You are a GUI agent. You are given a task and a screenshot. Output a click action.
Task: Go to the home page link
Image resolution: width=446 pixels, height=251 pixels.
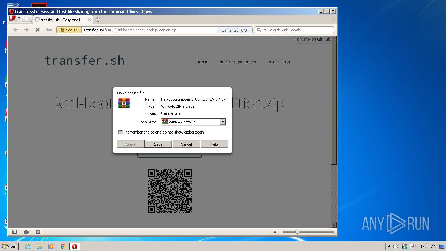pyautogui.click(x=202, y=62)
